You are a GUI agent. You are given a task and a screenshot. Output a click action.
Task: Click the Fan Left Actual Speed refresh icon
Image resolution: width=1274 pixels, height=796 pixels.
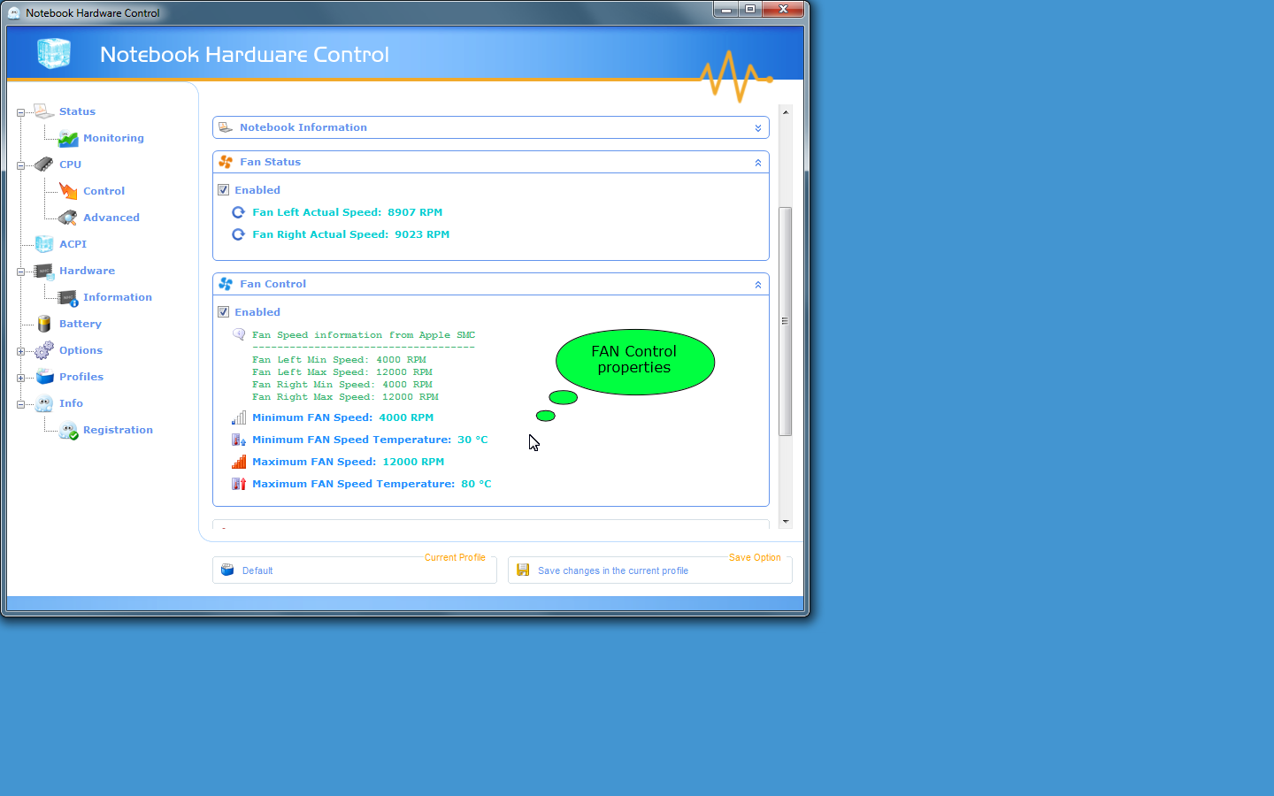pos(238,212)
